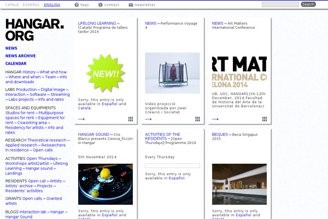Open the Team link under HANGAR

click(x=50, y=77)
